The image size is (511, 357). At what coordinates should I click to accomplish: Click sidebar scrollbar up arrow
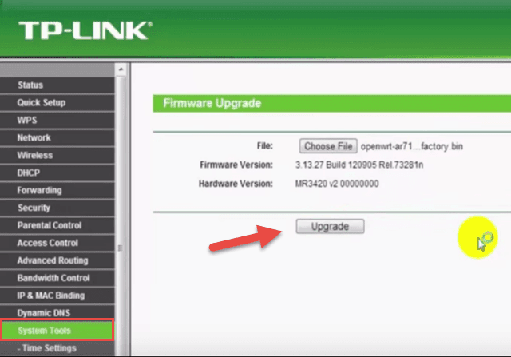coord(121,69)
